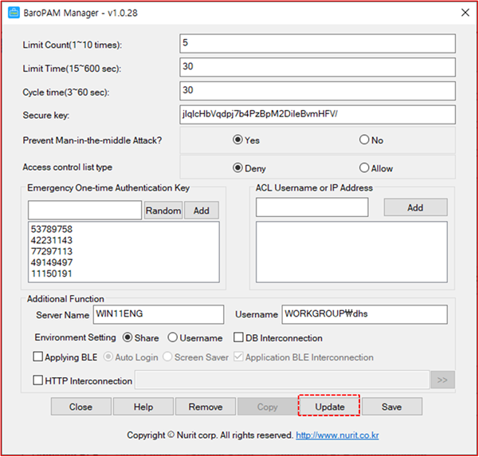This screenshot has width=479, height=457.
Task: Add the emergency one-time authentication key
Action: click(x=202, y=211)
